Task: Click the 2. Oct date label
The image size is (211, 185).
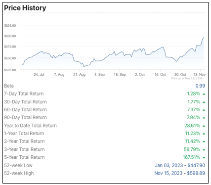Action: pyautogui.click(x=140, y=75)
